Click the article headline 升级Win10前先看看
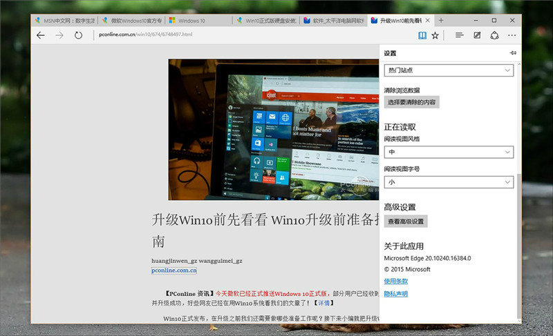Screen dimensions: 553x336 (x=209, y=220)
